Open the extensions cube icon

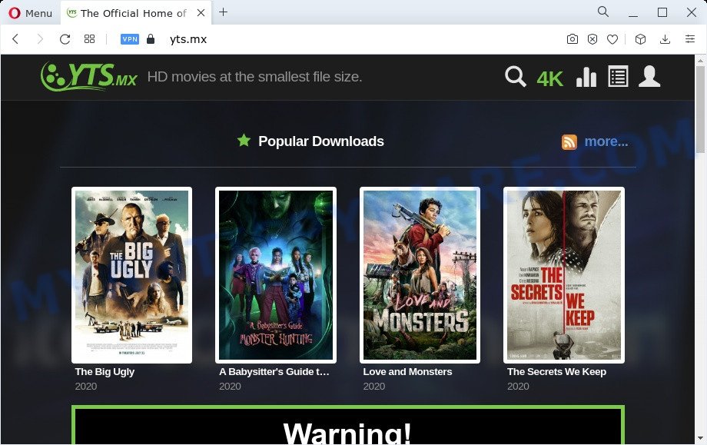coord(640,39)
